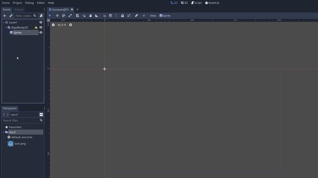Screen dimensions: 318x178
Task: Go back in FileSystem history
Action: coord(4,115)
